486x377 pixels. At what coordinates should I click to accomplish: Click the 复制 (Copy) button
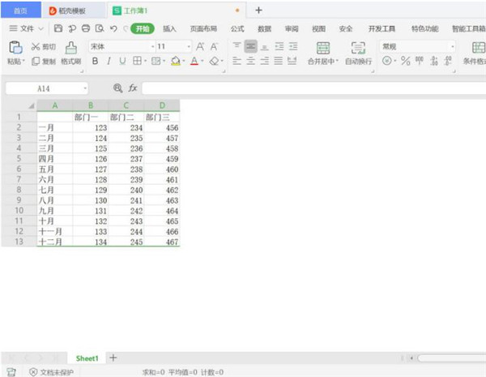point(44,61)
